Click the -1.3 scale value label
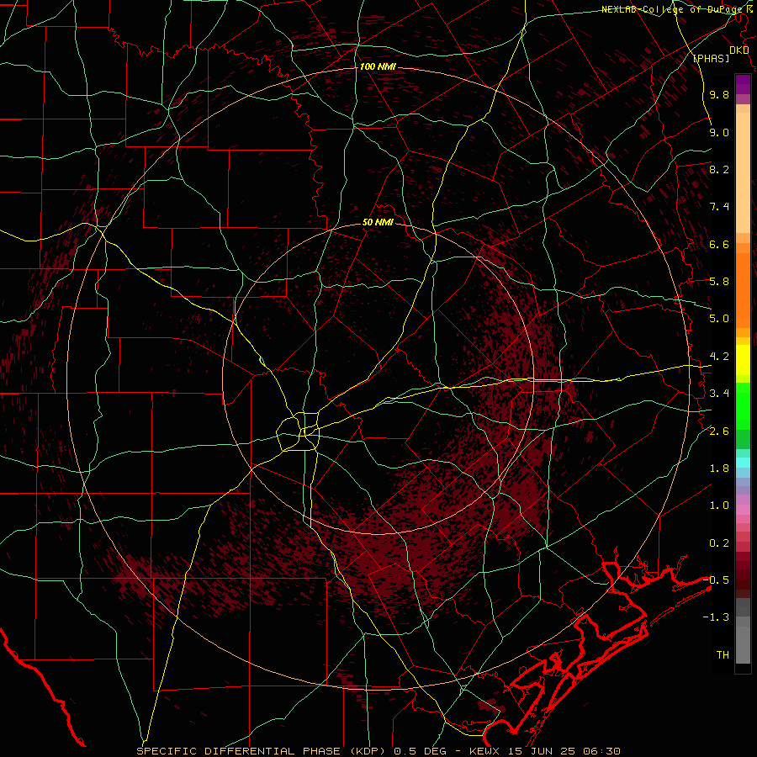757x757 pixels. coord(717,618)
